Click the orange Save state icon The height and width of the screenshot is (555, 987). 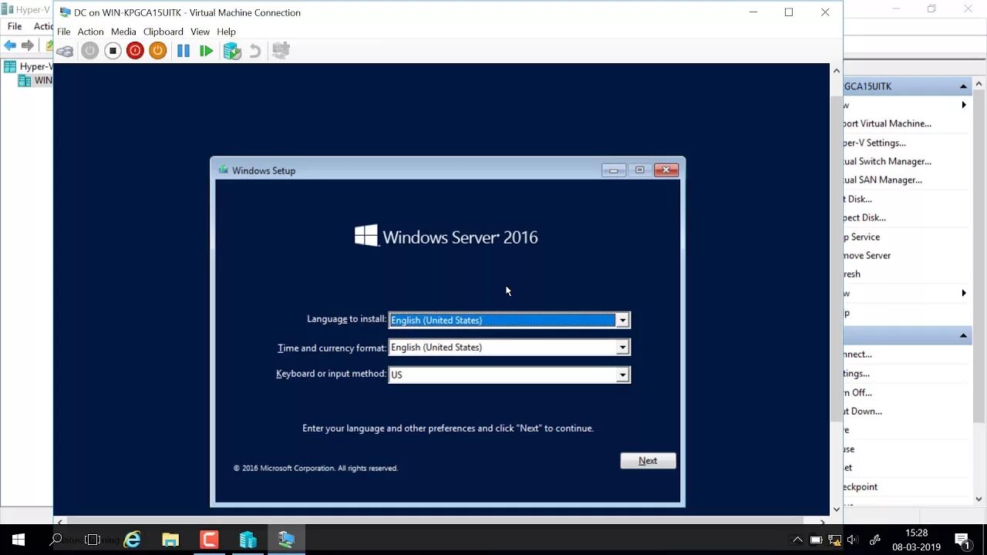coord(157,51)
